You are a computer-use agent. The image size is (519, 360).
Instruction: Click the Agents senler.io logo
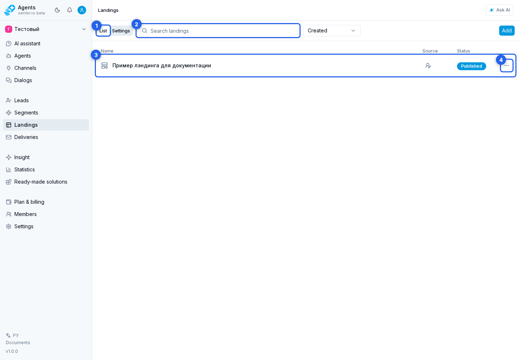[25, 10]
